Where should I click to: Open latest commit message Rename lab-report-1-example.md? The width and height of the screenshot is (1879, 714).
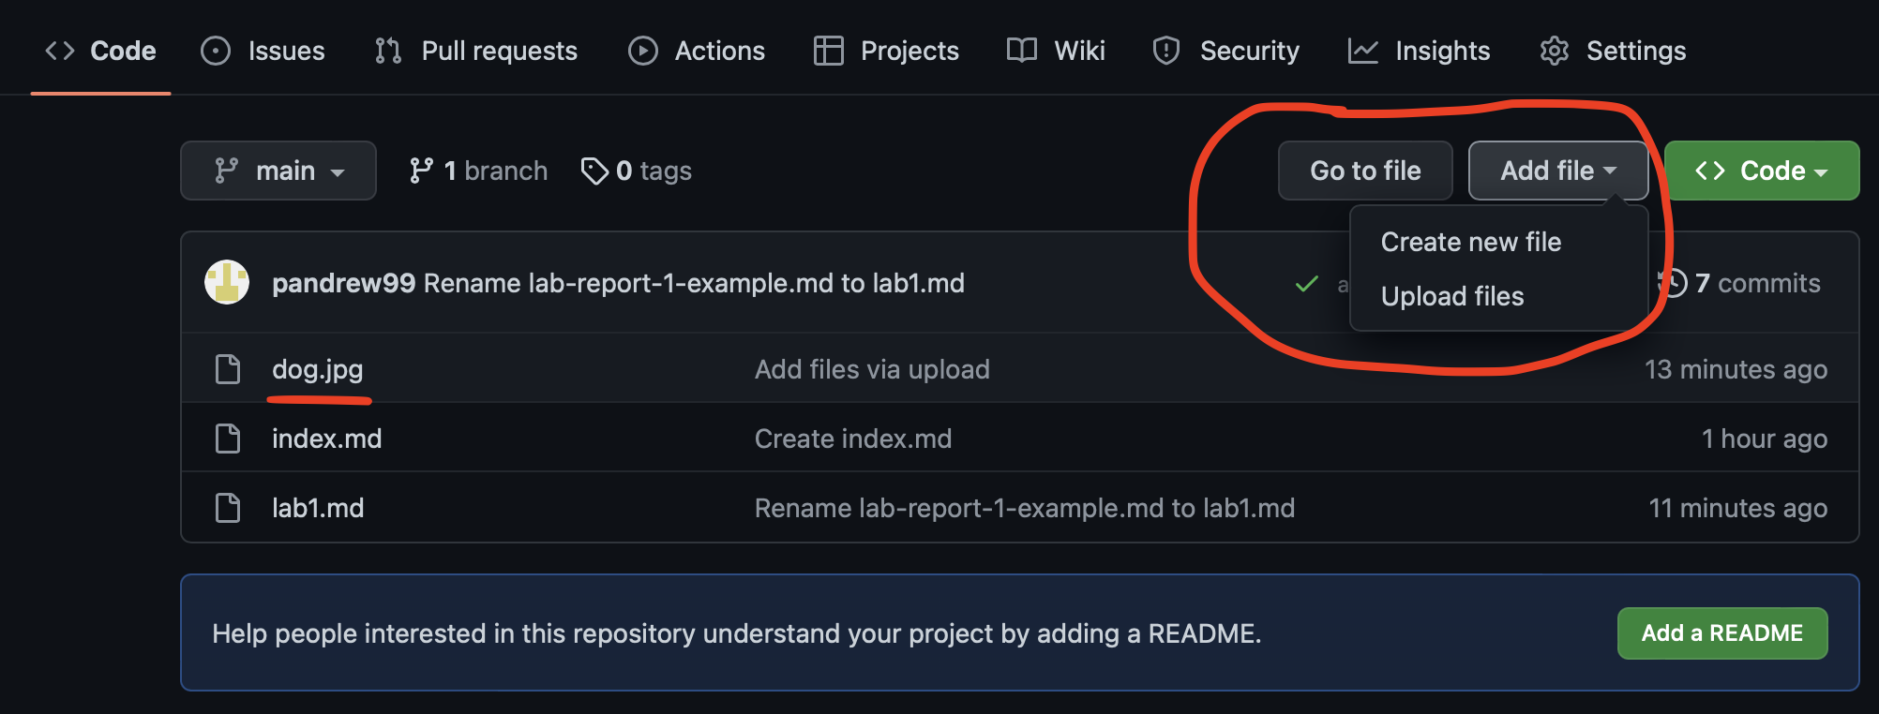(x=694, y=283)
